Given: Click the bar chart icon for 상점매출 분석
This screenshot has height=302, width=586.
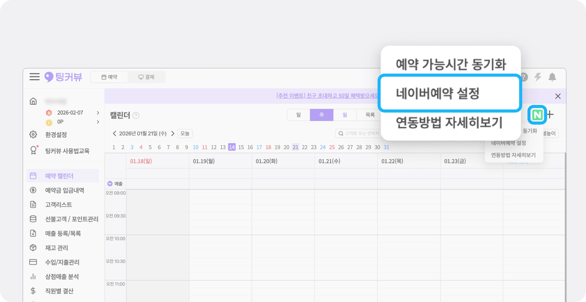Looking at the screenshot, I should tap(33, 277).
